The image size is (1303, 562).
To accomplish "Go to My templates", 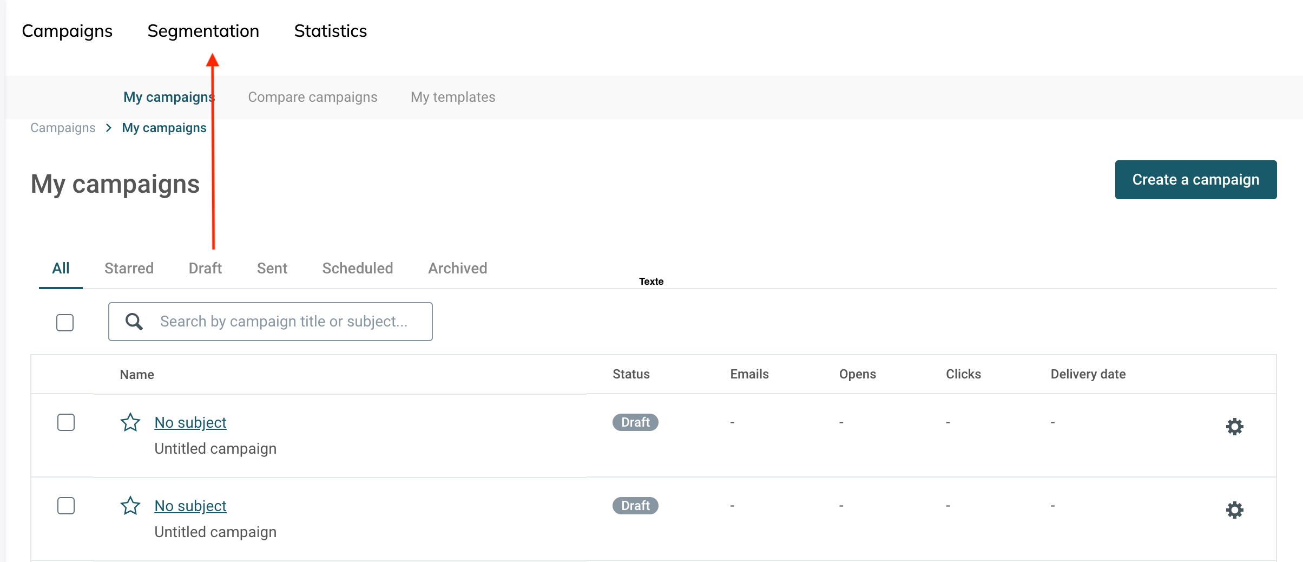I will 453,97.
